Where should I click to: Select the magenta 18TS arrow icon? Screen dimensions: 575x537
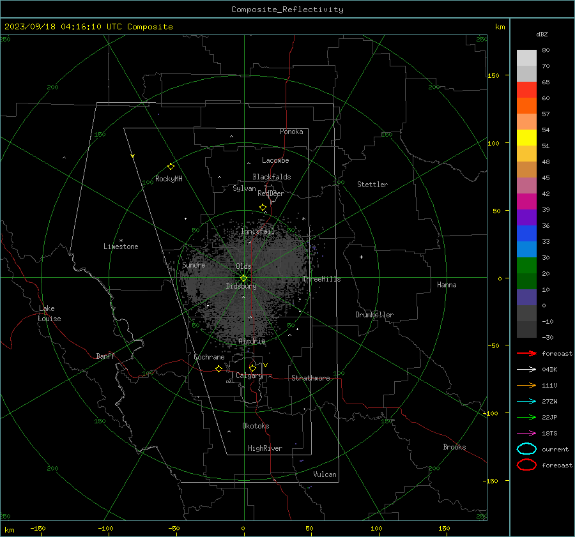(x=526, y=433)
